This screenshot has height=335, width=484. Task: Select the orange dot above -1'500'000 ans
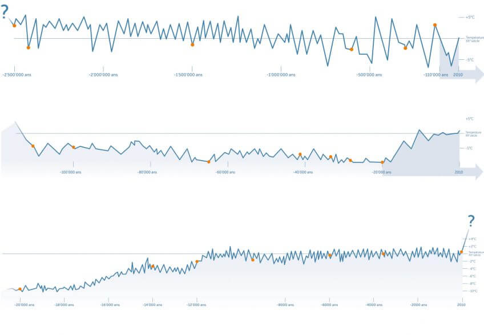(192, 44)
